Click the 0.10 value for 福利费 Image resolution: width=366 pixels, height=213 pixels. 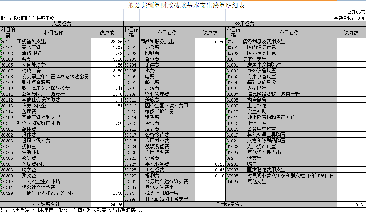click(x=210, y=176)
